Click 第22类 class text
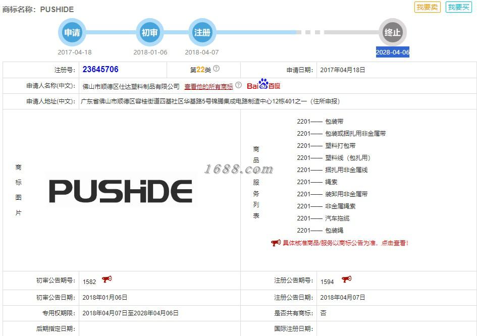This screenshot has height=336, width=477. pyautogui.click(x=200, y=70)
